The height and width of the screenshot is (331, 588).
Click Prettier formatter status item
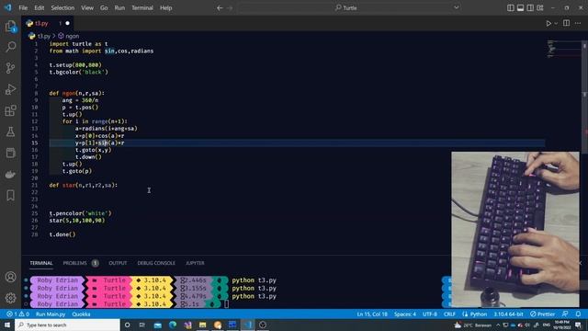tap(542, 314)
